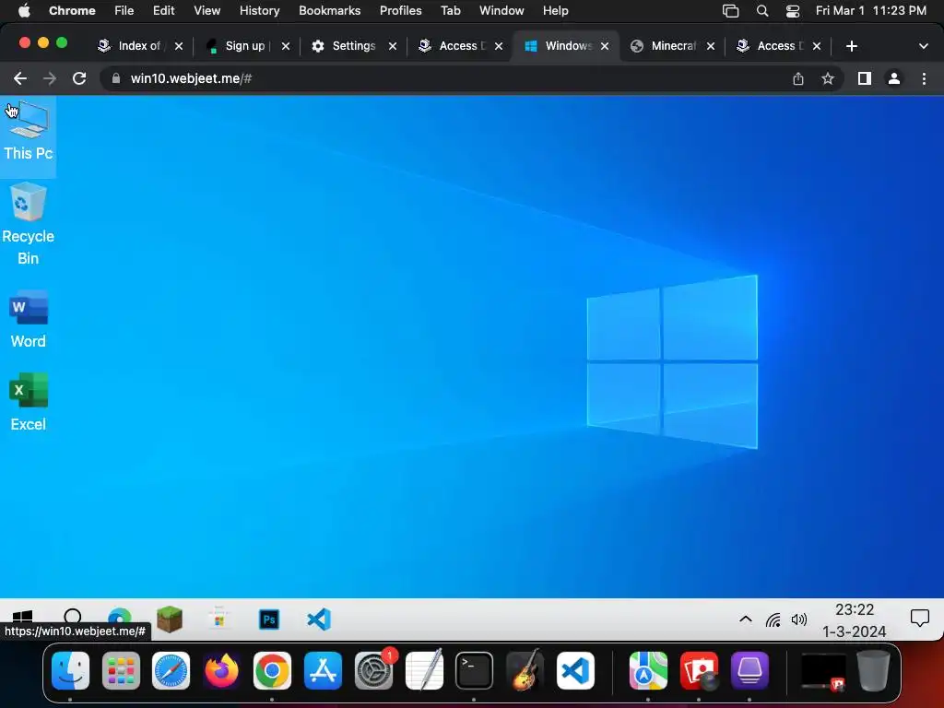Launch Photoshop from the Windows taskbar
Viewport: 944px width, 708px height.
269,619
